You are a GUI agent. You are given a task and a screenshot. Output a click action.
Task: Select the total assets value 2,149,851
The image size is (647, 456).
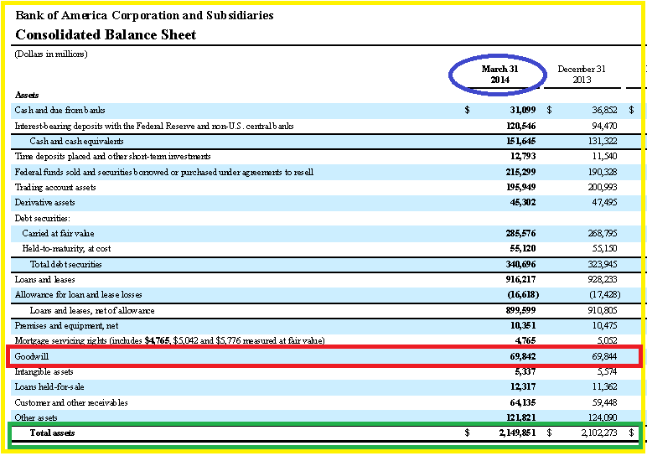click(517, 433)
